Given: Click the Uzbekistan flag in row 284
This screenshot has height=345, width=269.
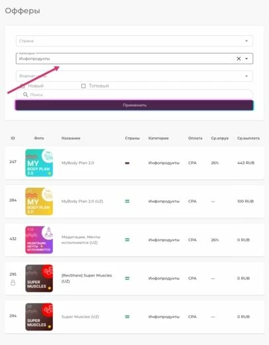Looking at the screenshot, I should click(x=127, y=201).
